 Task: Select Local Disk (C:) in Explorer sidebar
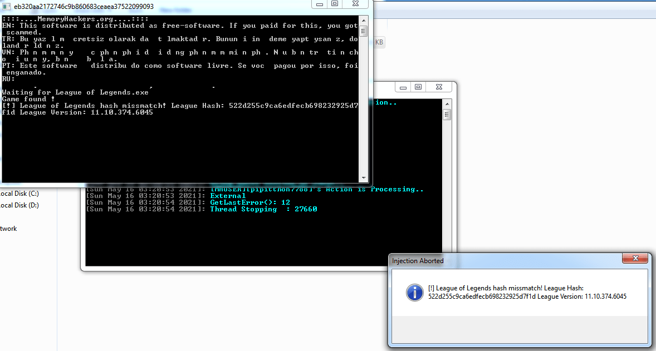click(x=19, y=194)
